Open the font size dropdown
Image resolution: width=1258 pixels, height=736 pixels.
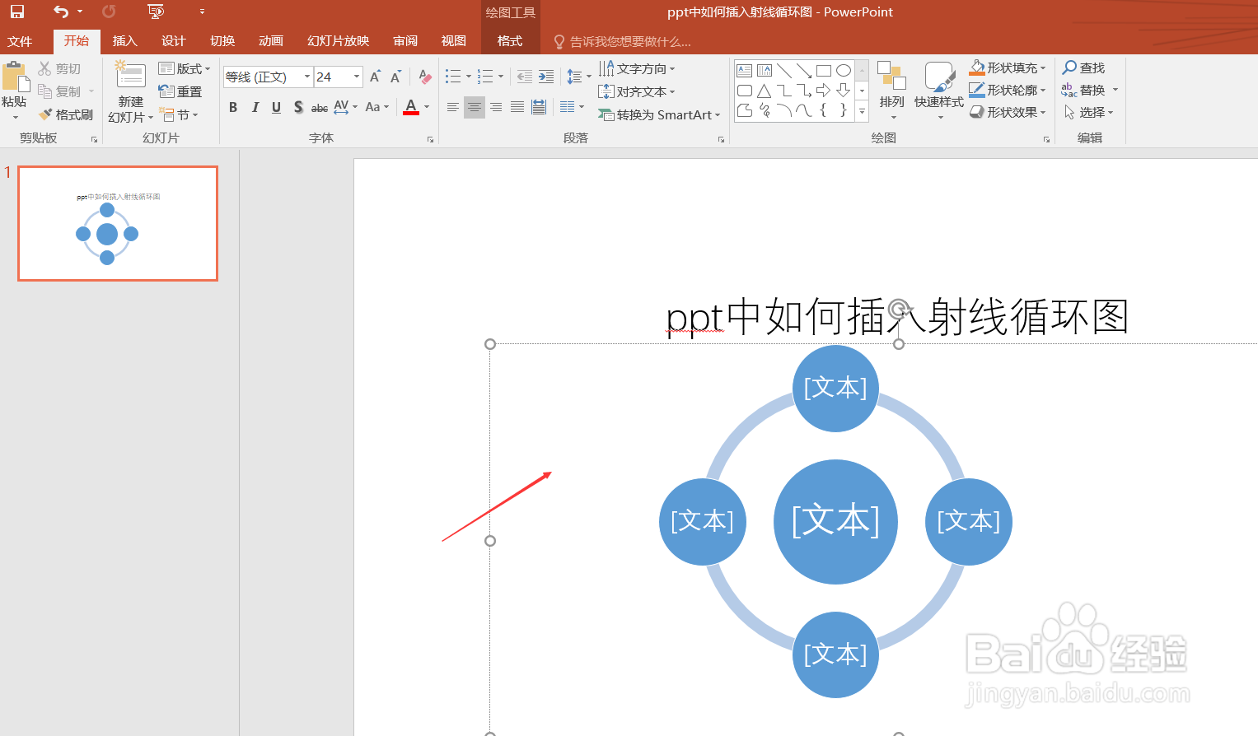point(357,77)
